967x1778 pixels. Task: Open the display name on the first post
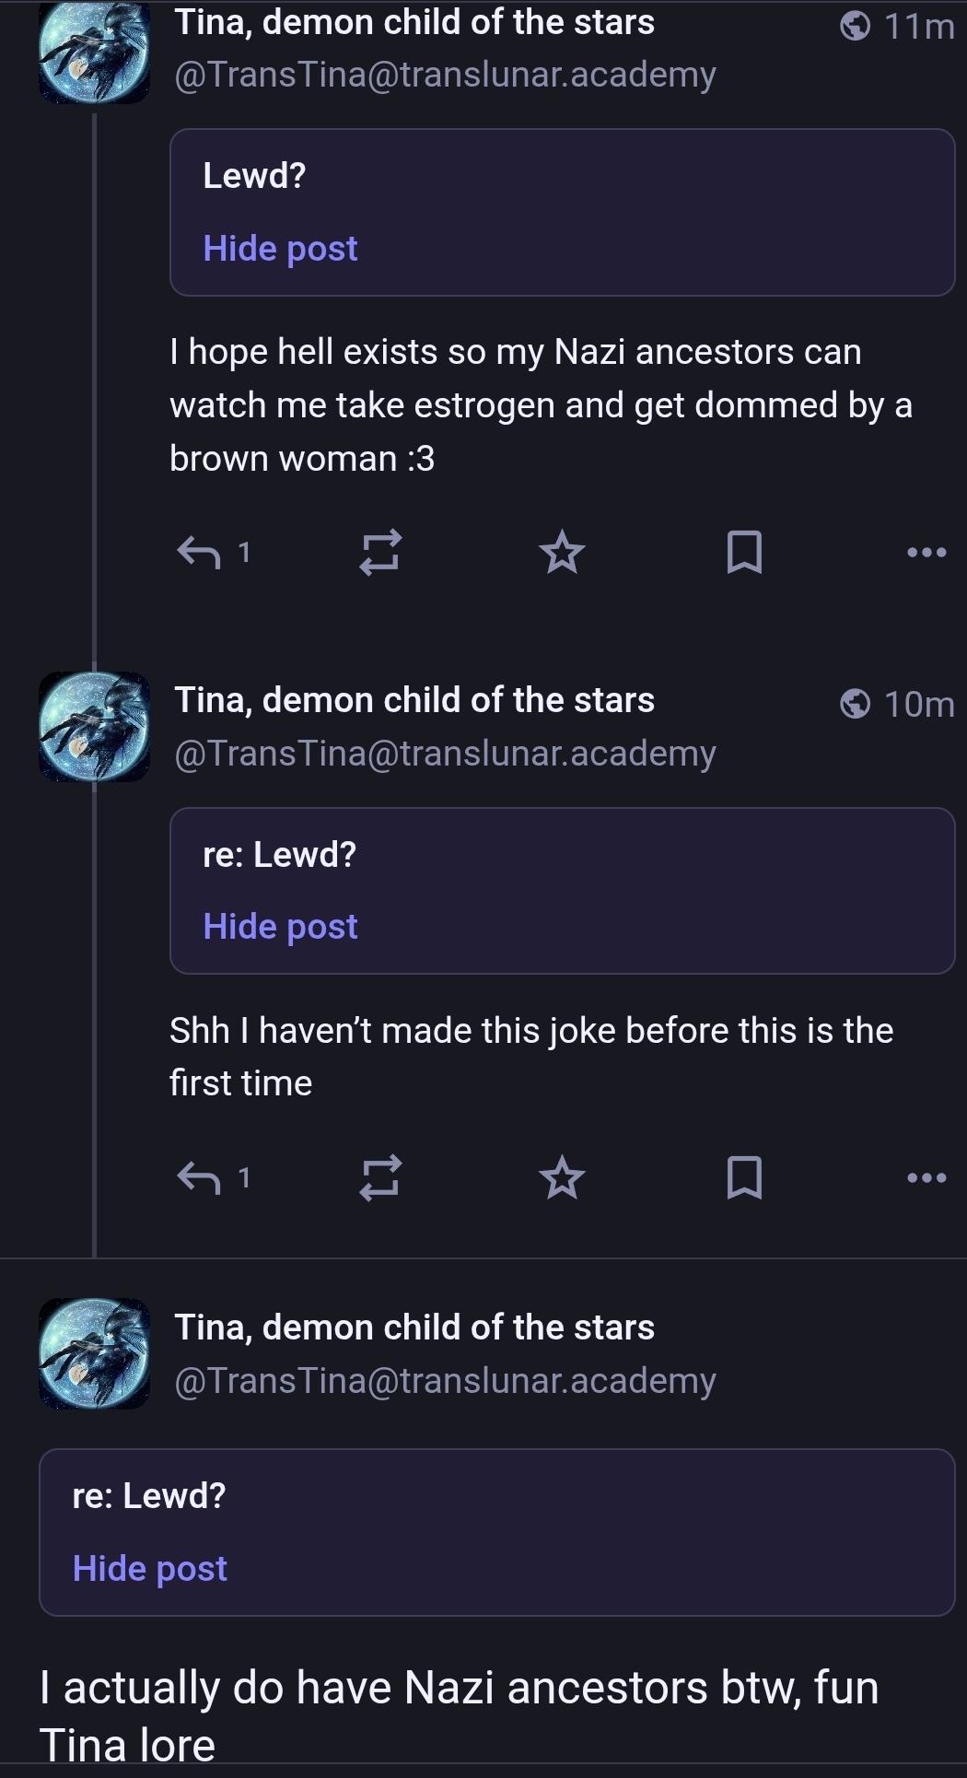(414, 22)
